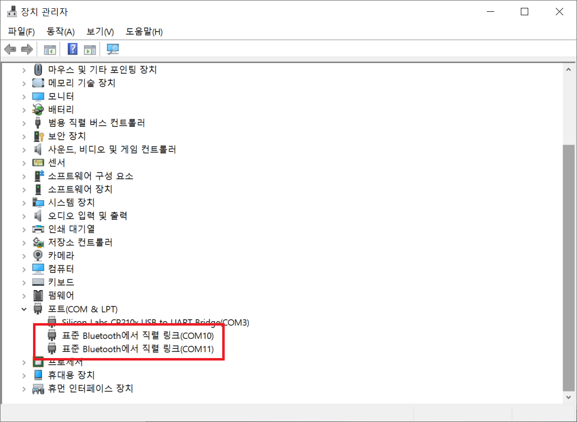This screenshot has width=577, height=422.
Task: Expand the 마우스 및 기타 포인팅 장치 node
Action: [24, 70]
